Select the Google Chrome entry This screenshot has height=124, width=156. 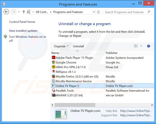66,63
